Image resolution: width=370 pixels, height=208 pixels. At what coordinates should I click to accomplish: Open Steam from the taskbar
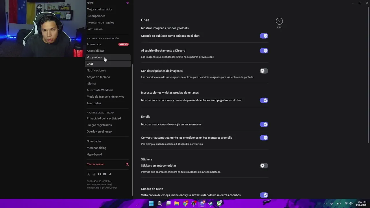pos(211,203)
